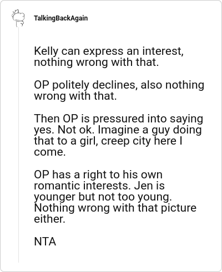
Task: Click the word 'Kelly' in the comment
Action: [46, 52]
